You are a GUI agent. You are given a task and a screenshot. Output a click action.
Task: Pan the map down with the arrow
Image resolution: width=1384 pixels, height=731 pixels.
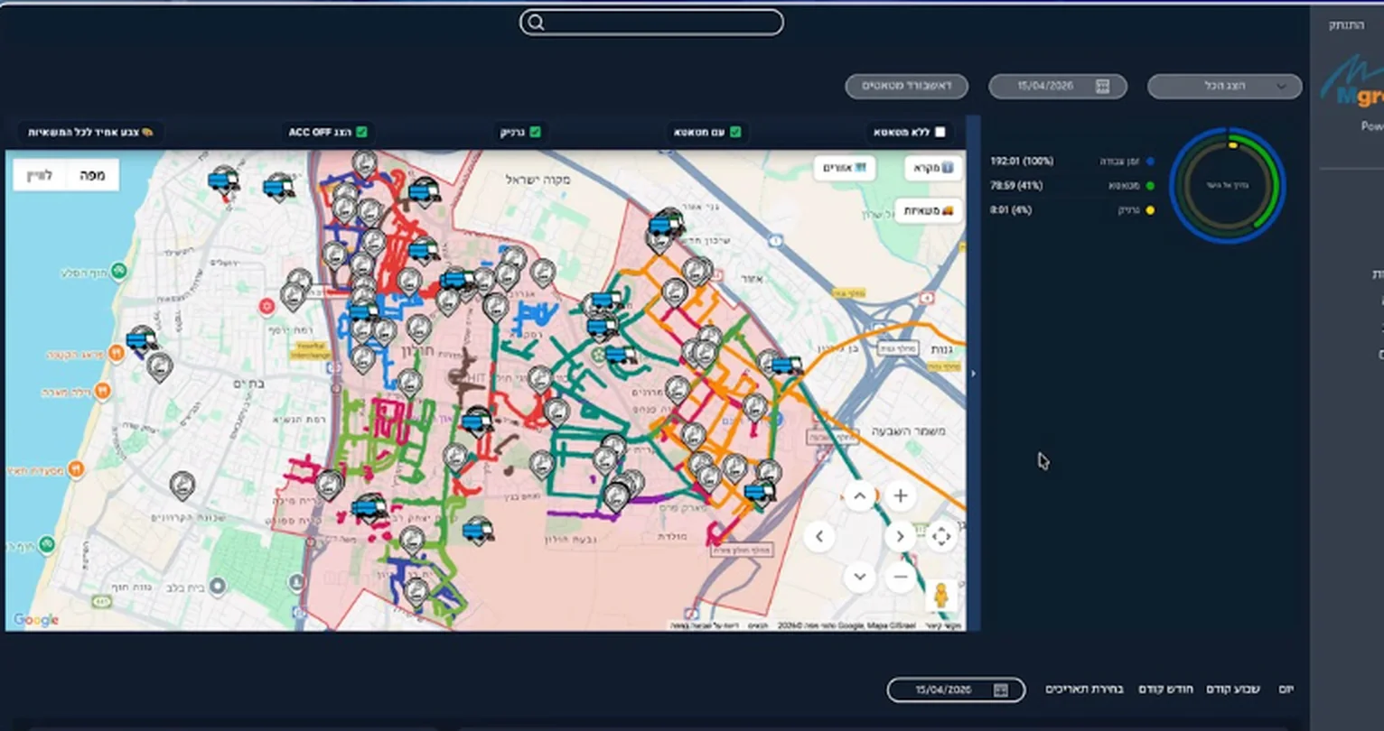click(x=859, y=577)
